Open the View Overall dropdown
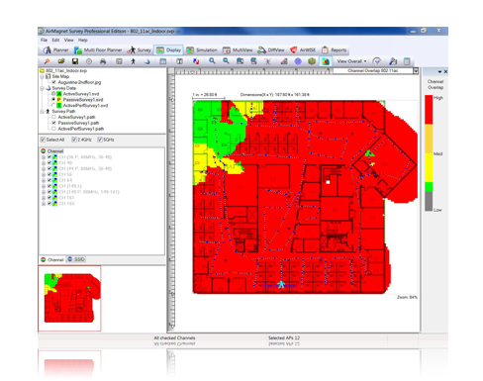Image resolution: width=483 pixels, height=381 pixels. click(x=351, y=61)
